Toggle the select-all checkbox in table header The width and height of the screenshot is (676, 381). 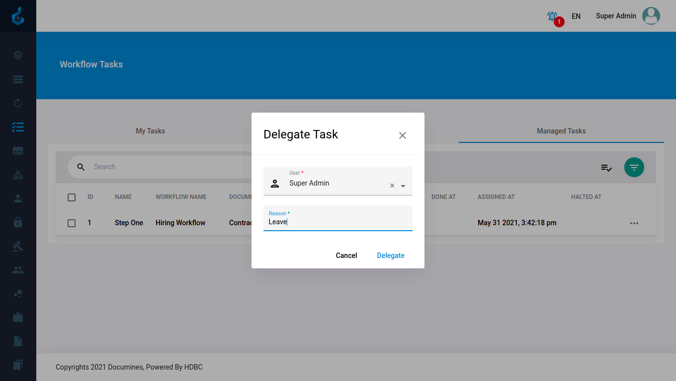click(72, 197)
